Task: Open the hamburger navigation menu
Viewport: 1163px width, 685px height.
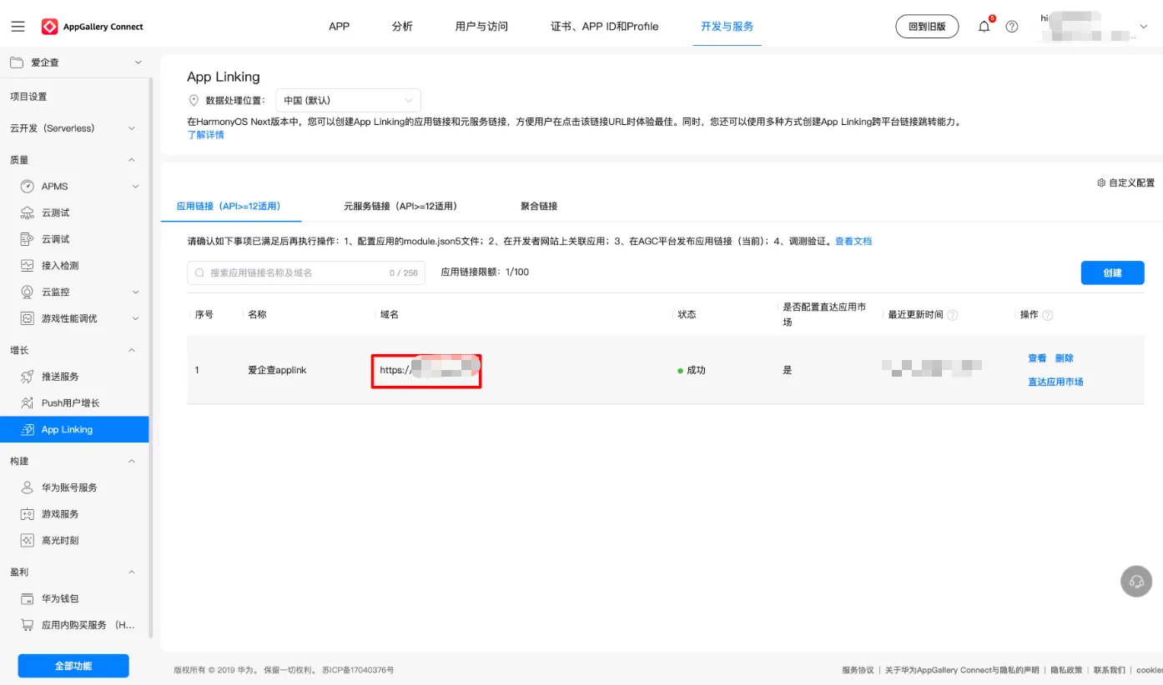Action: coord(18,27)
